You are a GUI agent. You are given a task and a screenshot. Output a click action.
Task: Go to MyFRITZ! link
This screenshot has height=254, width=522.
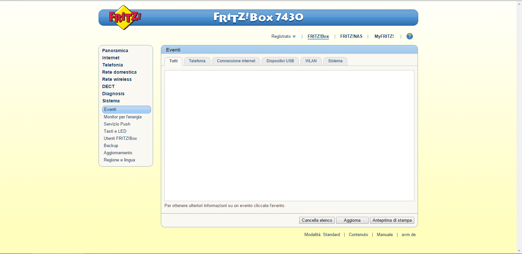(384, 37)
